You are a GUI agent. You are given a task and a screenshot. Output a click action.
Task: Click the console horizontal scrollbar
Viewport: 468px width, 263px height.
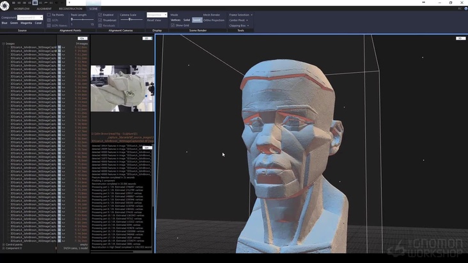112,252
